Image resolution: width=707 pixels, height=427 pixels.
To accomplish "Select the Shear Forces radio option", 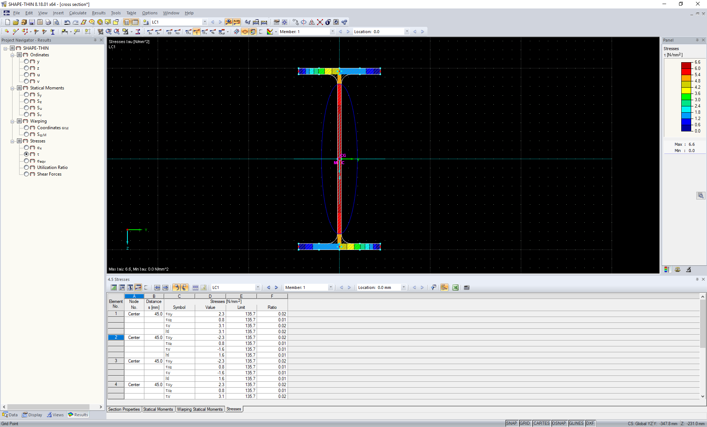I will 27,174.
